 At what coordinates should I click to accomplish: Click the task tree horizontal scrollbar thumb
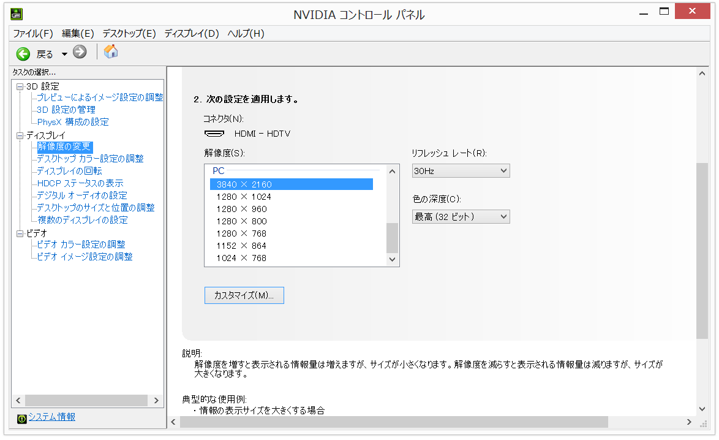click(86, 401)
